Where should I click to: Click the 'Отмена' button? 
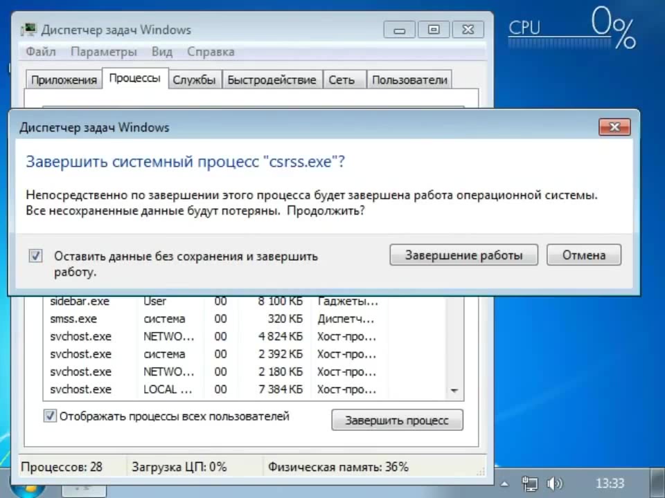point(583,255)
